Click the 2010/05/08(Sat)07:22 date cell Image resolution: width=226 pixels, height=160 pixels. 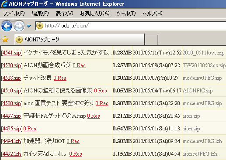coord(156,65)
